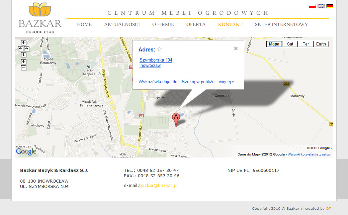Star the Adres location
The width and height of the screenshot is (348, 215).
pos(160,49)
